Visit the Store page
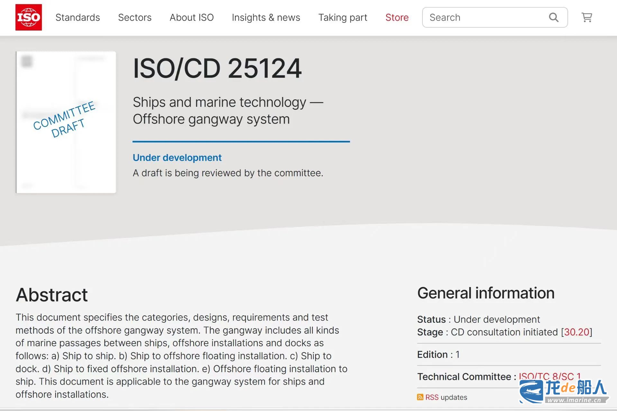Viewport: 617px width, 411px height. [x=397, y=17]
